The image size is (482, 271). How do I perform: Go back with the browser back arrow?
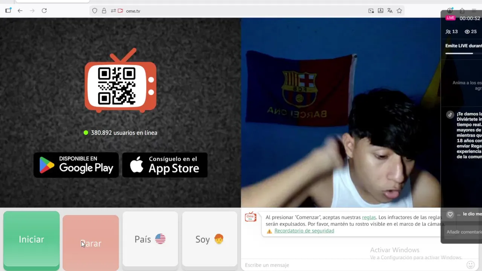(x=20, y=11)
